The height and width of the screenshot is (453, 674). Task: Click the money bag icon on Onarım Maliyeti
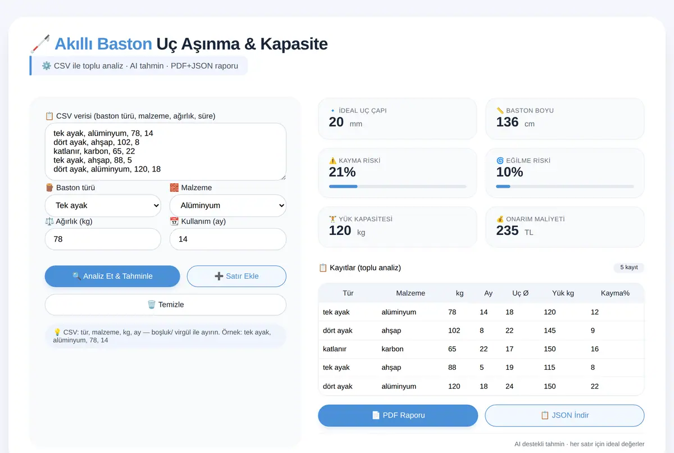point(500,219)
